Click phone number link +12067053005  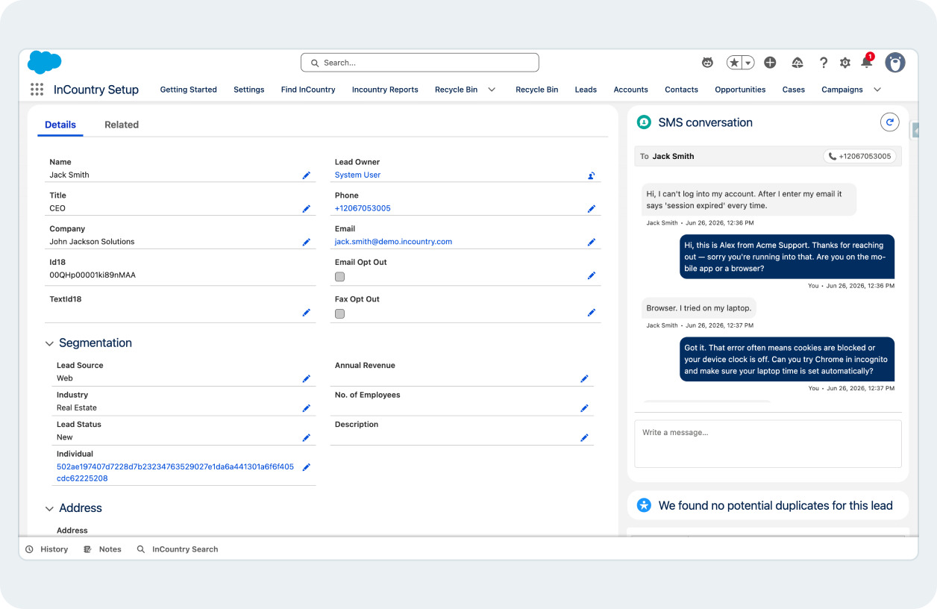click(363, 209)
